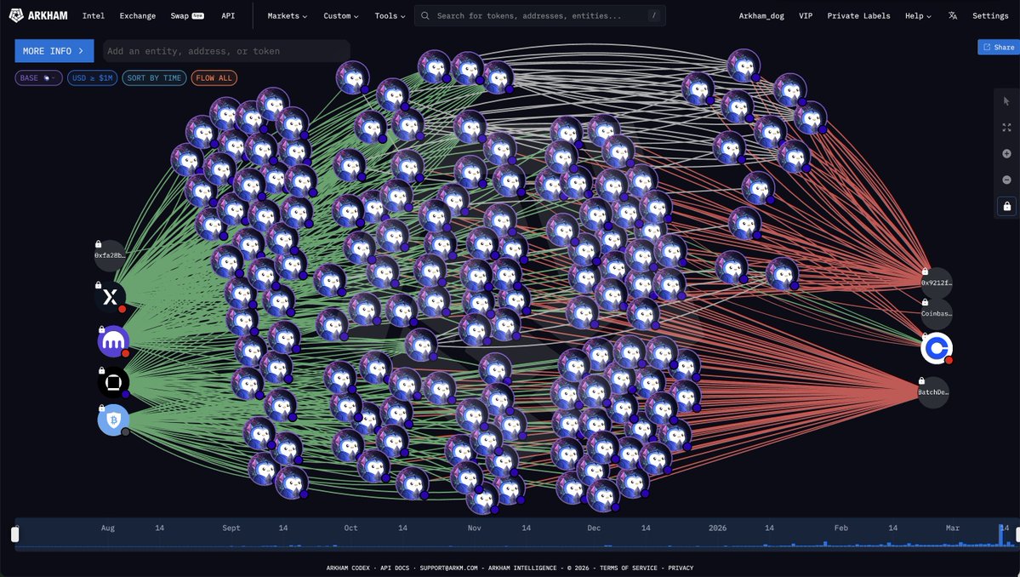Click the search magnifier icon
This screenshot has height=577, width=1020.
(x=425, y=15)
